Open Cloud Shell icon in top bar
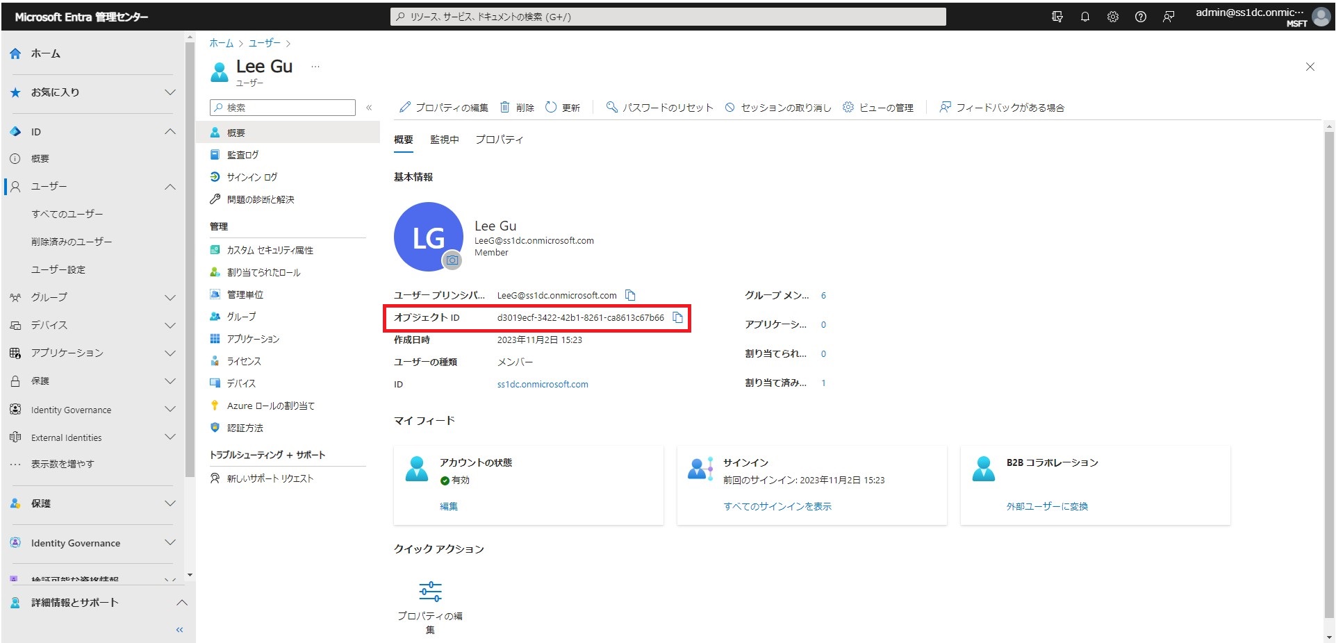The width and height of the screenshot is (1336, 643). point(1057,17)
